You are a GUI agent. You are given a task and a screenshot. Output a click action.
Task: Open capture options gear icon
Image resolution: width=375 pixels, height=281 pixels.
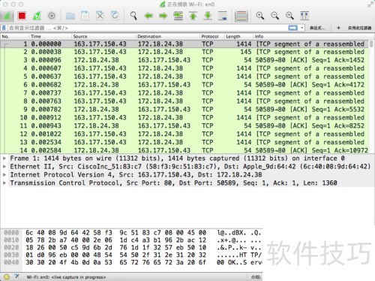point(52,16)
